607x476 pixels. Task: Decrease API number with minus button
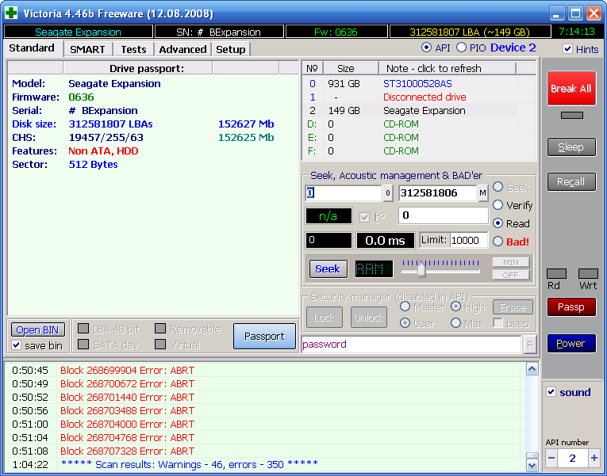click(x=551, y=459)
